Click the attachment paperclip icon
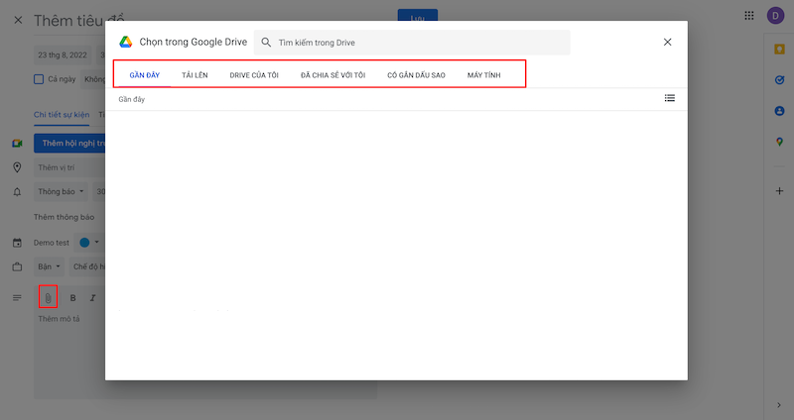The width and height of the screenshot is (794, 420). click(48, 297)
